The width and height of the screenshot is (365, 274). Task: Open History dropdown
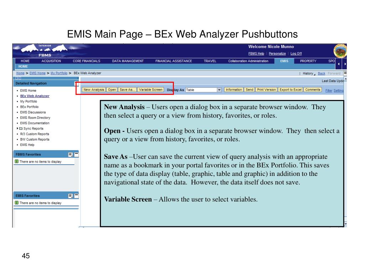click(309, 73)
